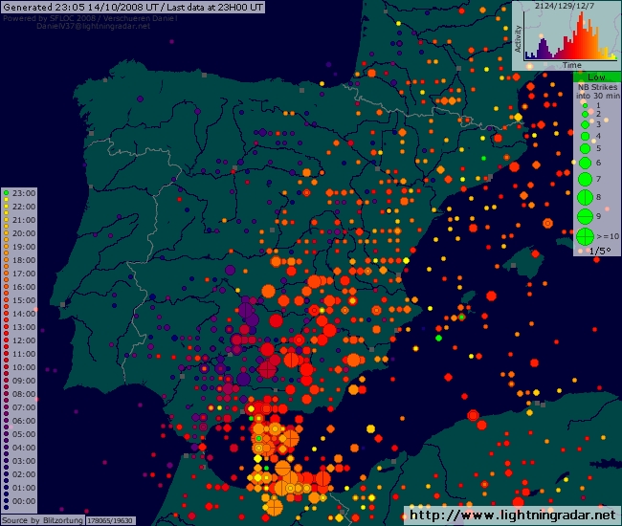Click the activity over time histogram
The width and height of the screenshot is (622, 526).
pyautogui.click(x=566, y=38)
